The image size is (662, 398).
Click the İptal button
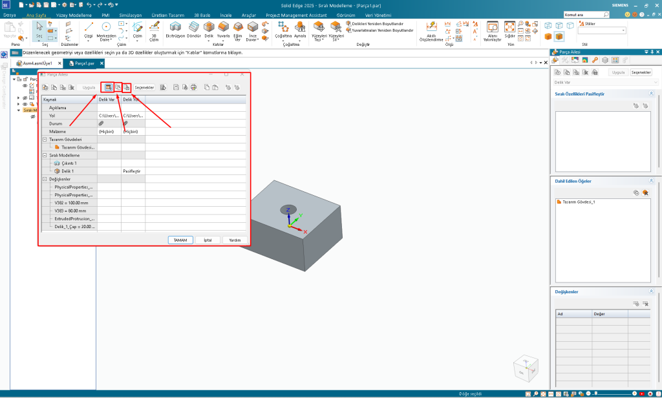point(208,240)
